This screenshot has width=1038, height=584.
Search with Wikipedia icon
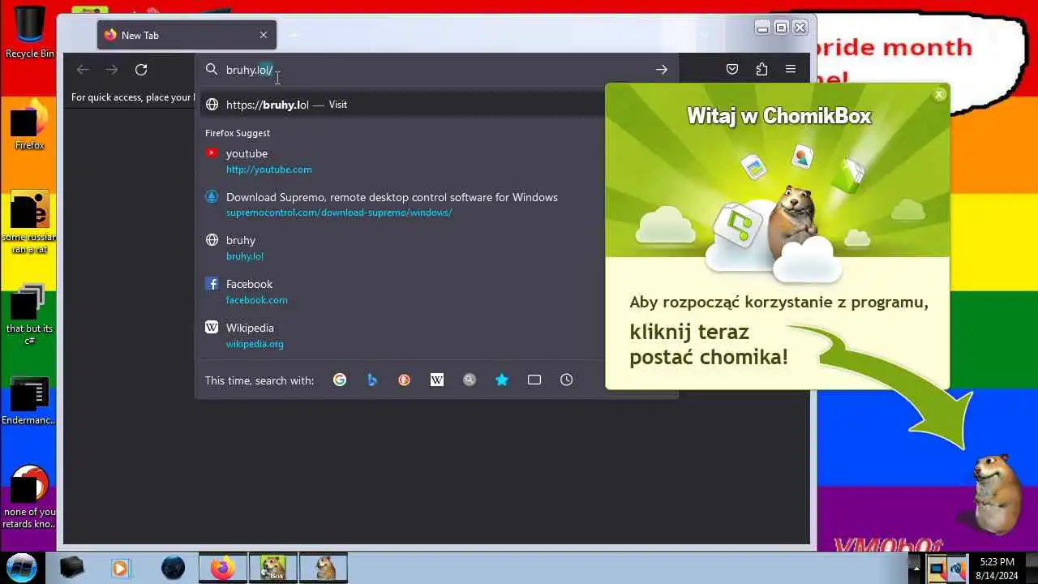click(x=437, y=380)
